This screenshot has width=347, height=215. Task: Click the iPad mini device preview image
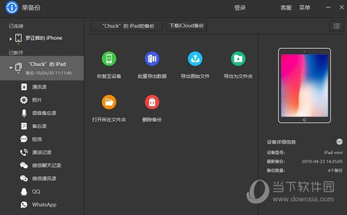pos(305,86)
